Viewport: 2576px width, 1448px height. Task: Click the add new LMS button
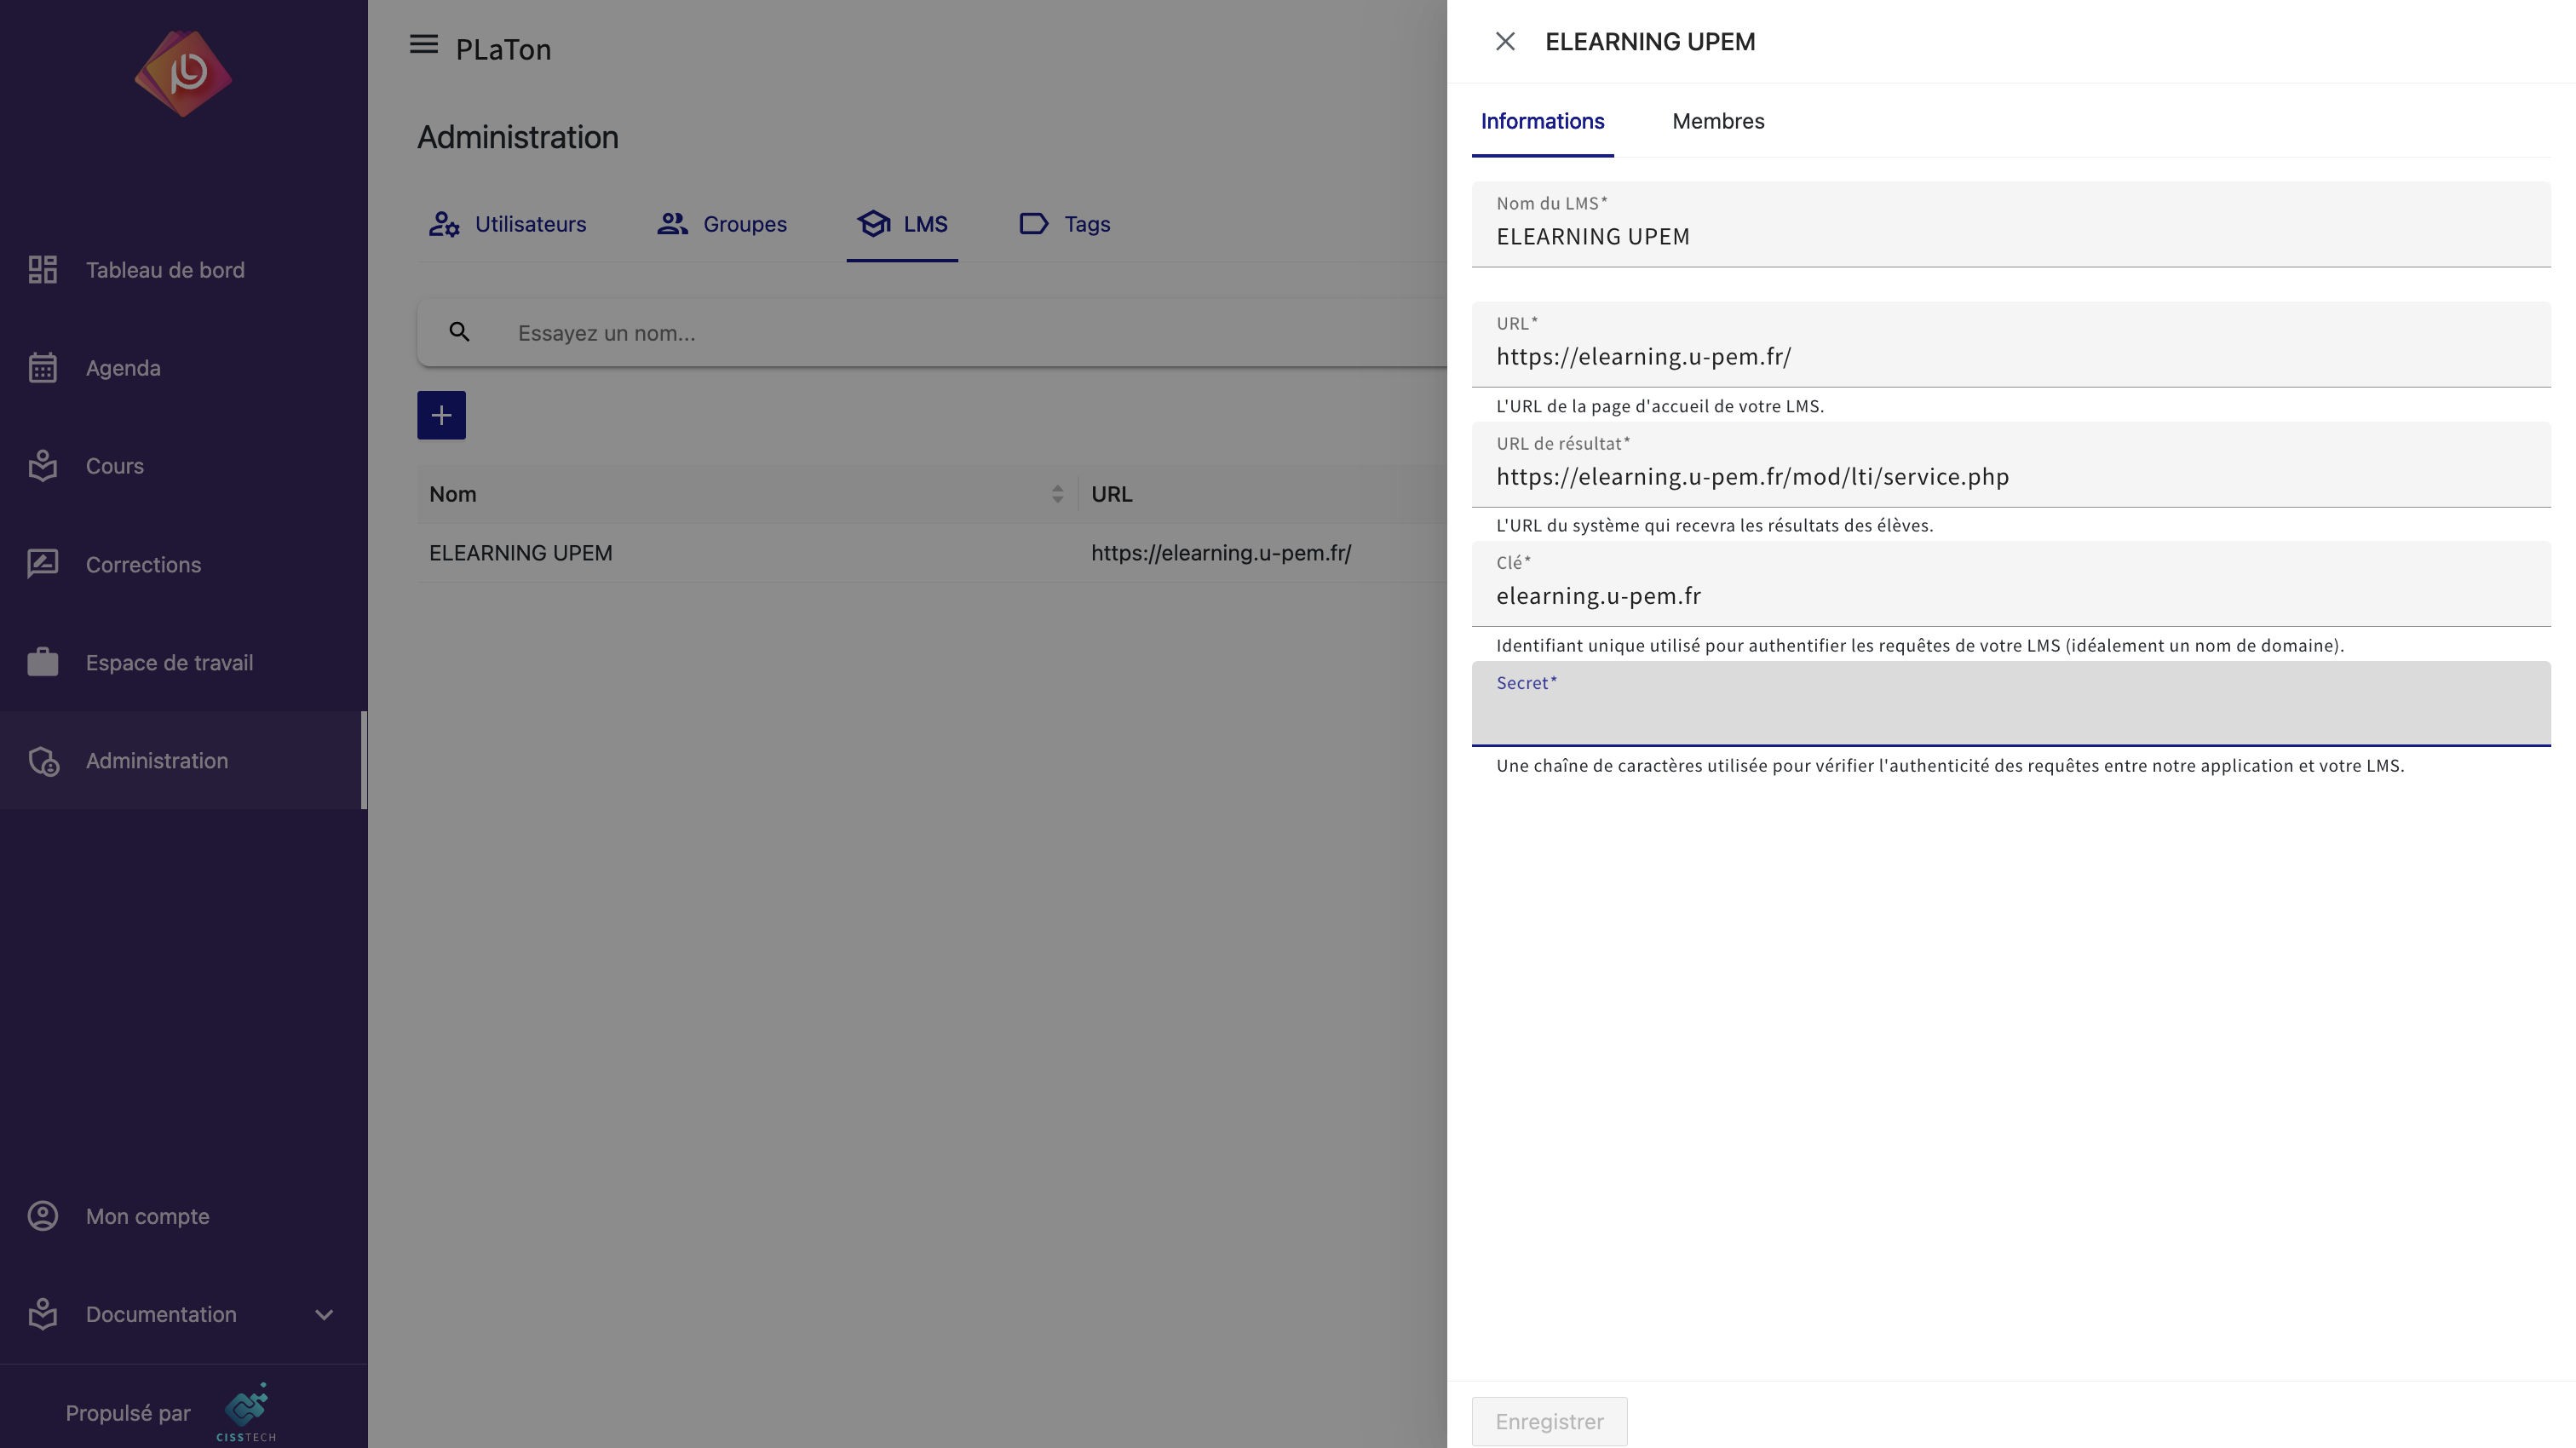tap(442, 416)
